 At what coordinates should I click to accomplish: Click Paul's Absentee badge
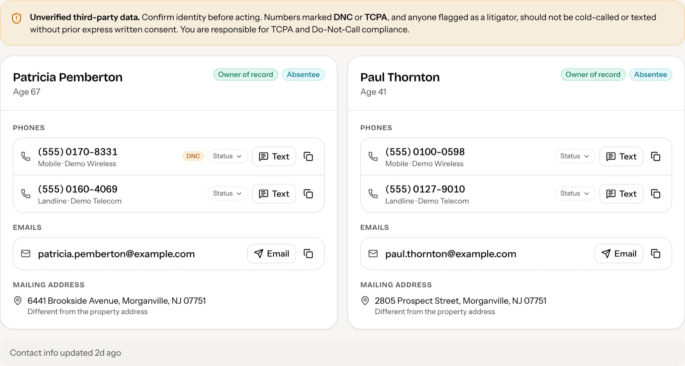[x=650, y=75]
